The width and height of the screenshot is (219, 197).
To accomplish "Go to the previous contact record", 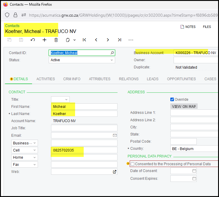I will point(96,40).
